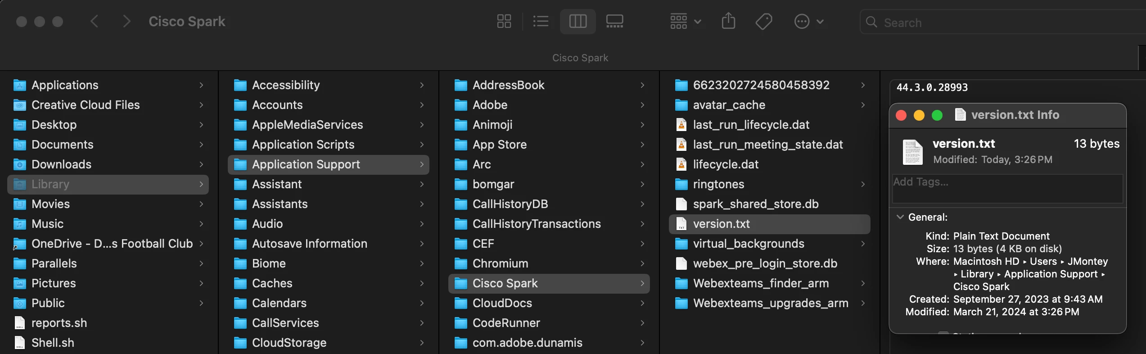Open the AppleMediaServices folder
This screenshot has width=1146, height=354.
point(329,125)
